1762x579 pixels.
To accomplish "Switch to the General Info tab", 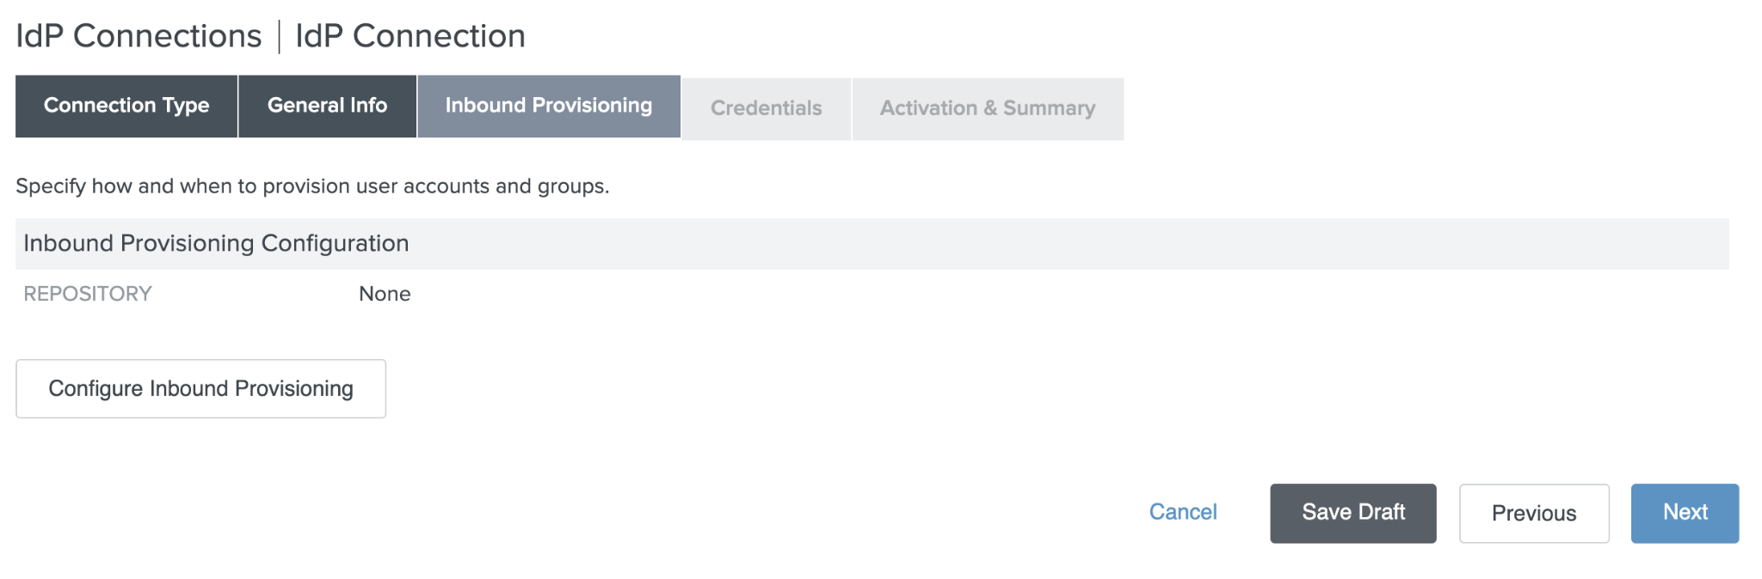I will [327, 106].
